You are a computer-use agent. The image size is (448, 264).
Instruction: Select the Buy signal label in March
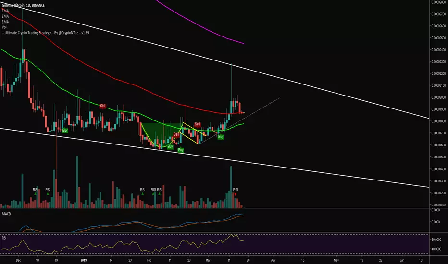(x=221, y=137)
